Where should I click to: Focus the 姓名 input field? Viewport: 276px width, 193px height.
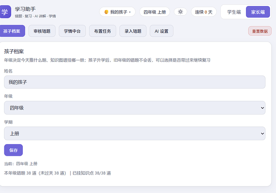[x=135, y=82]
